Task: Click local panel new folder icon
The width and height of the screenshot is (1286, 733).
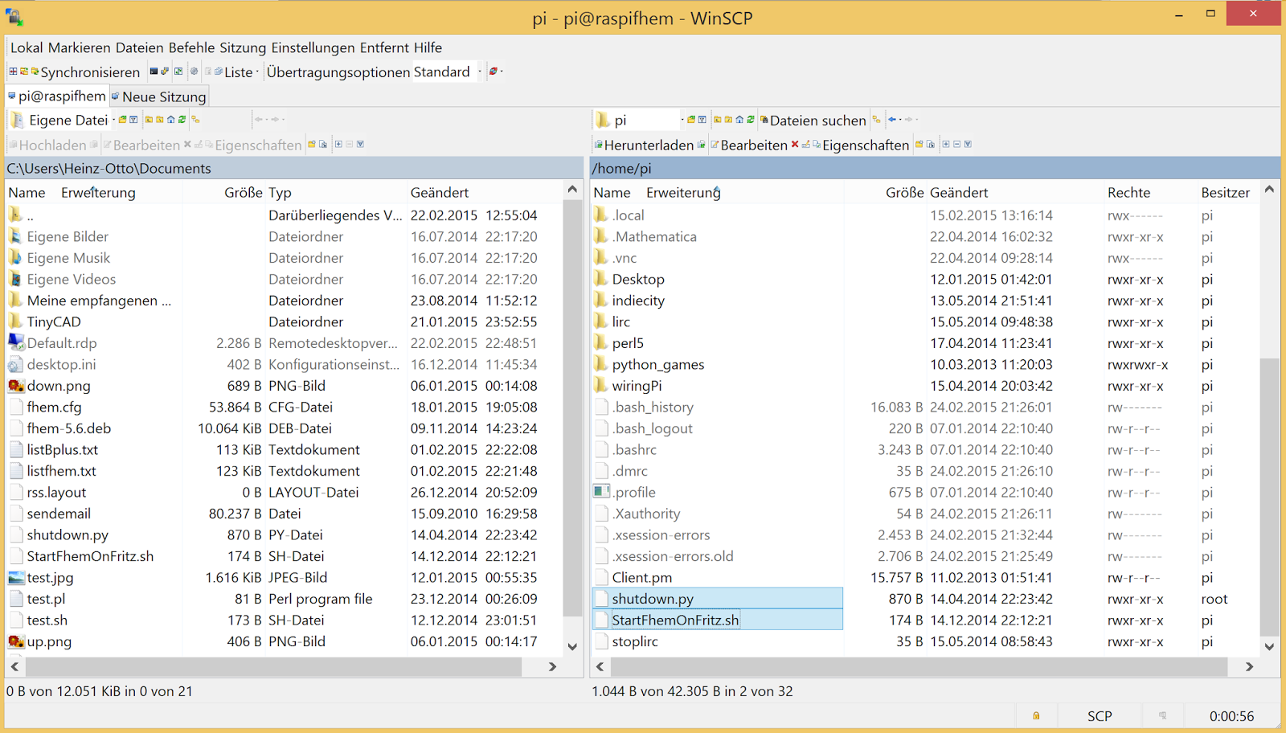Action: coord(311,145)
